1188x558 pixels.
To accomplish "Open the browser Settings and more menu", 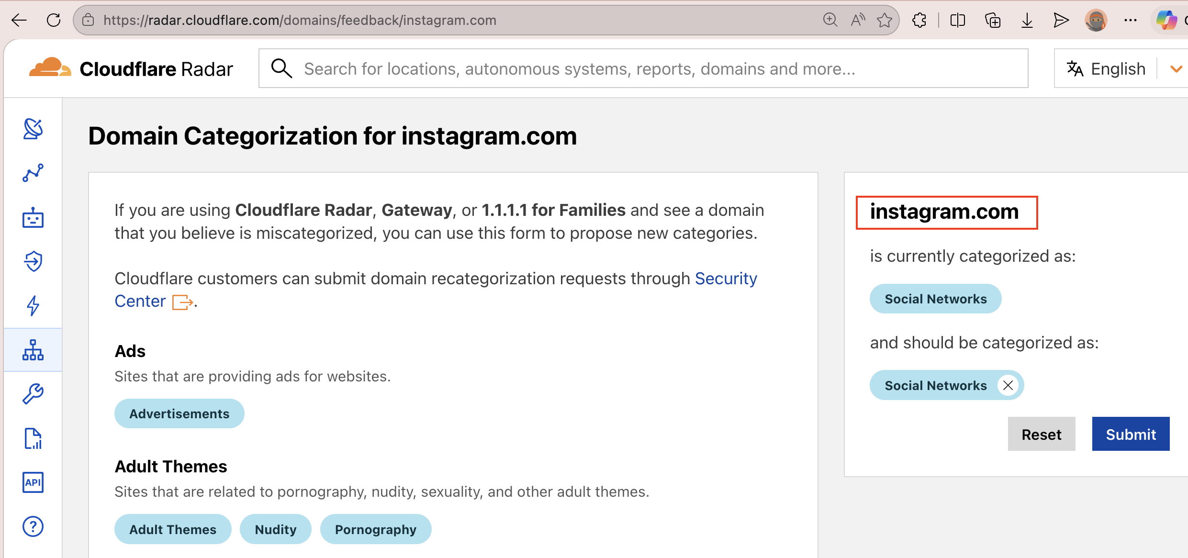I will pyautogui.click(x=1131, y=20).
